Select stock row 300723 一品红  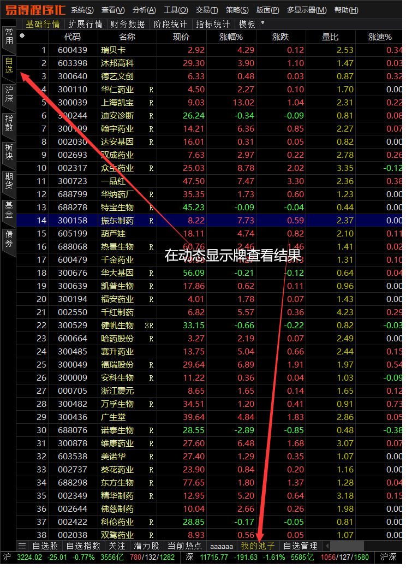tap(209, 181)
